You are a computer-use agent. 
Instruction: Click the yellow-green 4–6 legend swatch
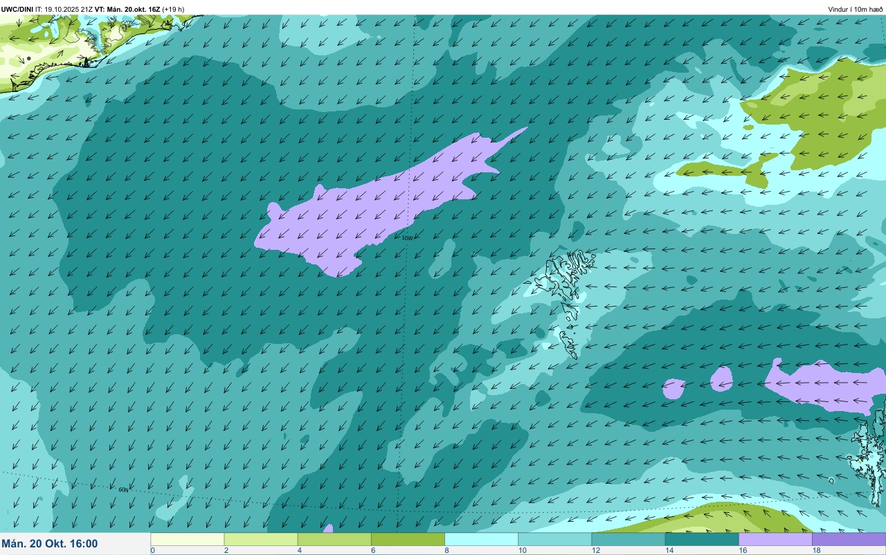334,539
